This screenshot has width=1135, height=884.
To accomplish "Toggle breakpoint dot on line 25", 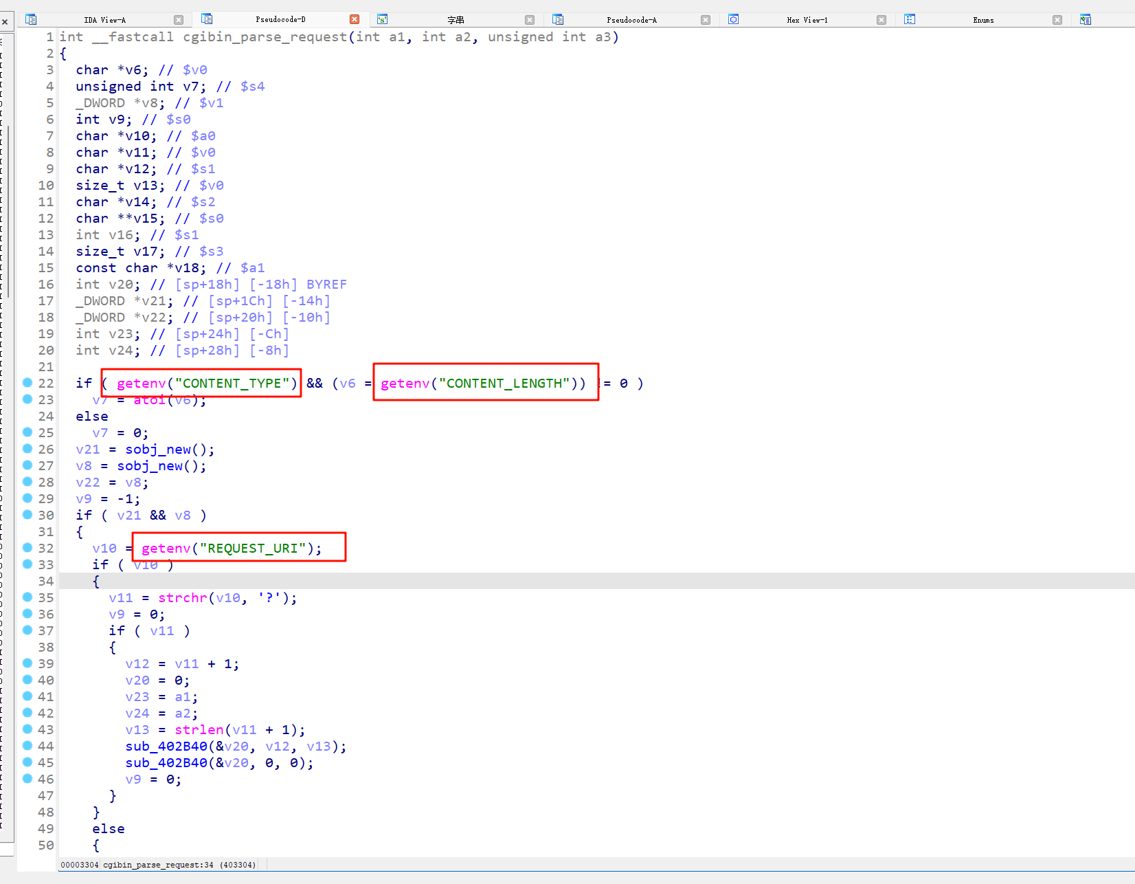I will (x=27, y=432).
